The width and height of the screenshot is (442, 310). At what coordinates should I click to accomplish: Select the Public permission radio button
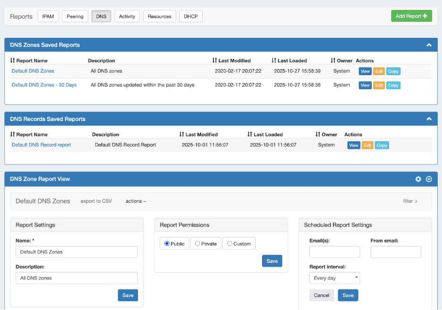click(167, 244)
